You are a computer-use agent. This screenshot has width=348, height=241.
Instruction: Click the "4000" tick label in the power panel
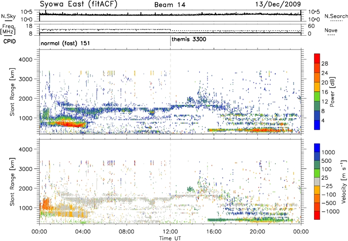point(25,60)
